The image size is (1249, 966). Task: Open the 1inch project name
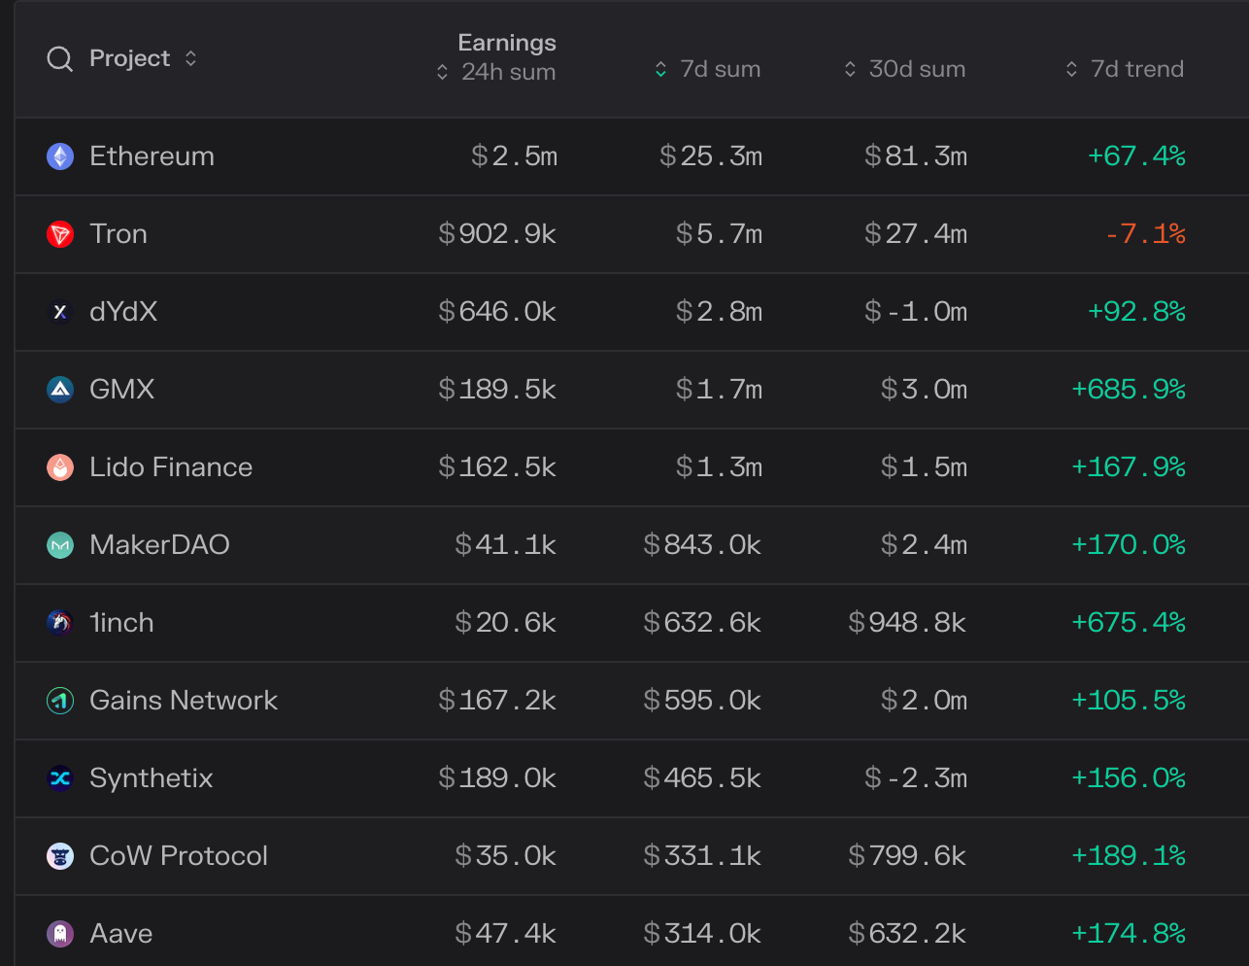pyautogui.click(x=121, y=623)
